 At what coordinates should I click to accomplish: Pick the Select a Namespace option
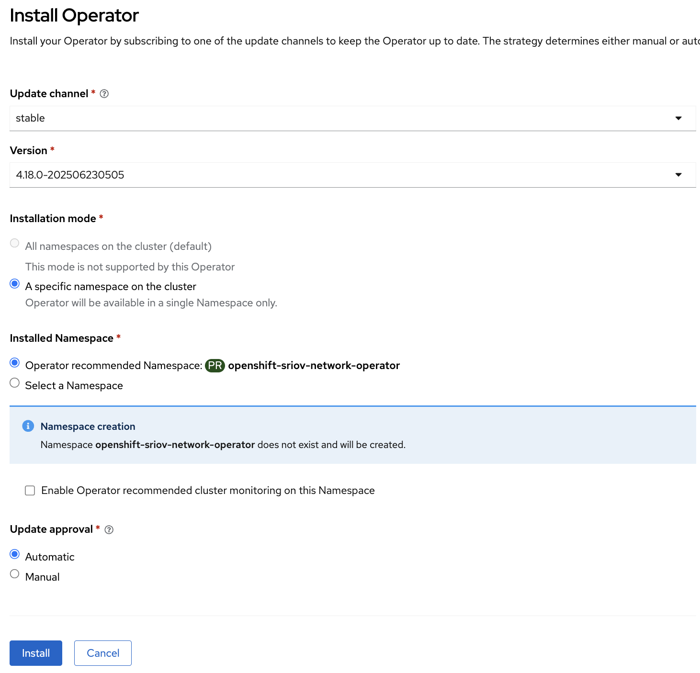(15, 383)
